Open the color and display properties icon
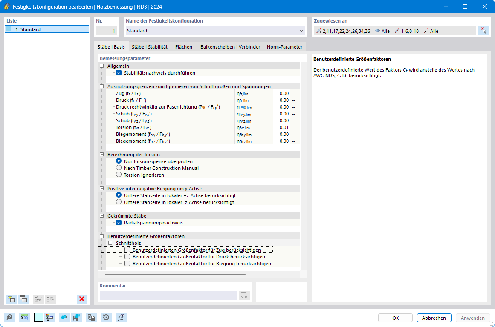Screen dimensions: 495x327 49,317
